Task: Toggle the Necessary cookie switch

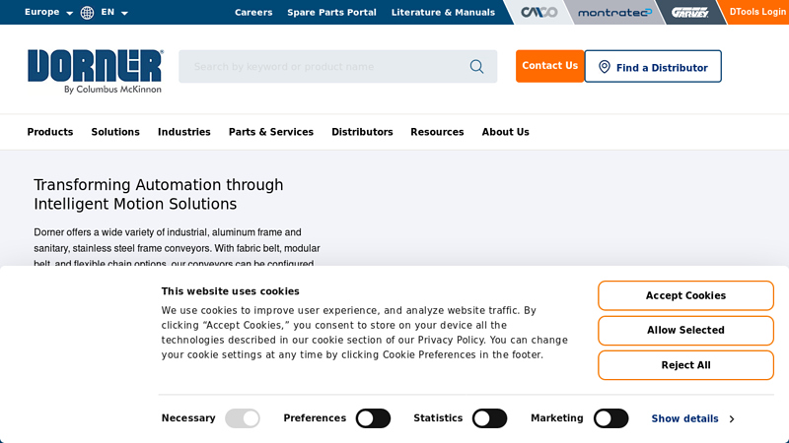Action: pyautogui.click(x=243, y=418)
